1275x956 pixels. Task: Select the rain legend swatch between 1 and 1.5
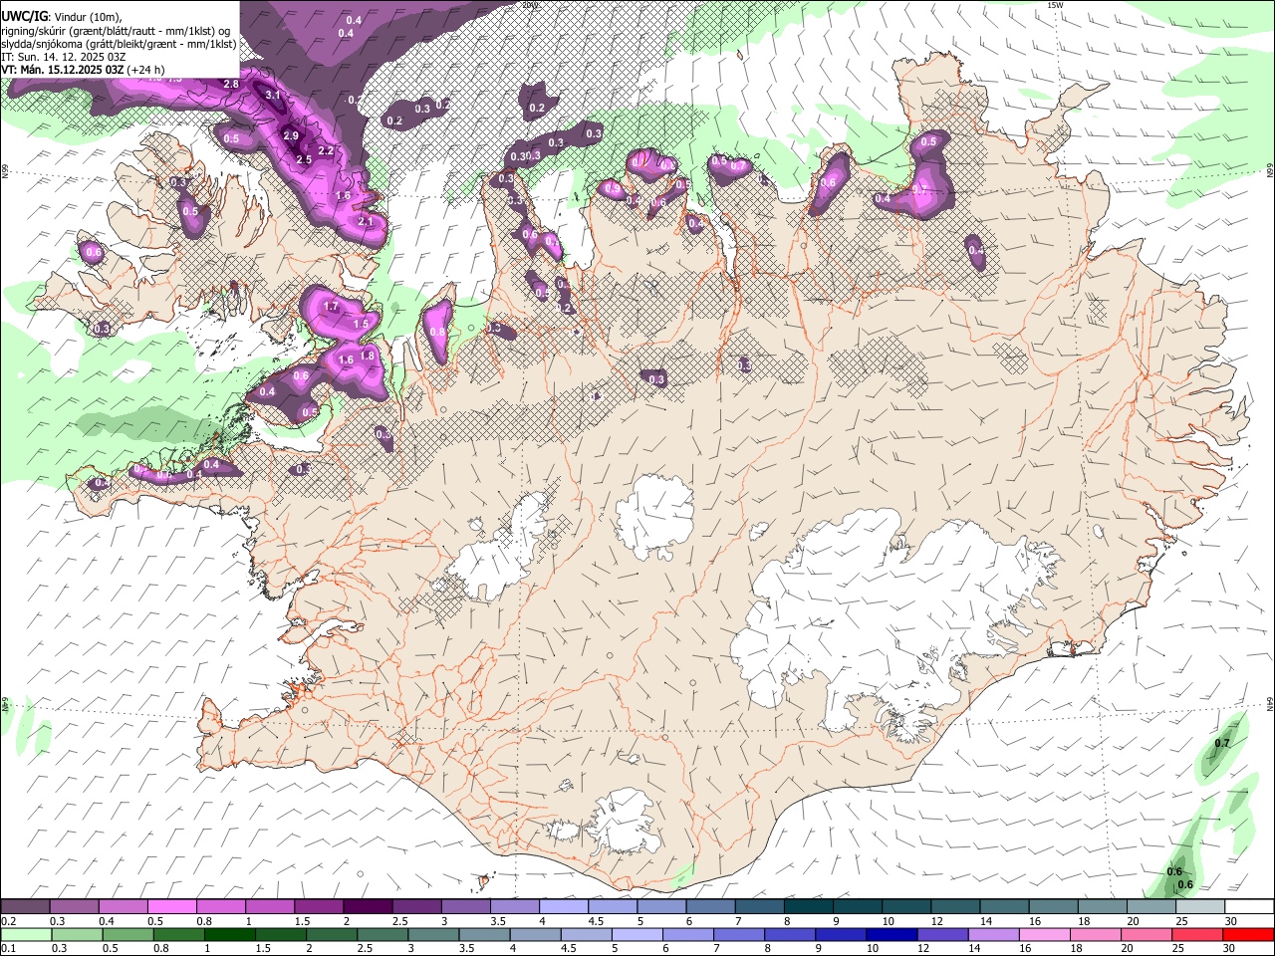coord(229,934)
